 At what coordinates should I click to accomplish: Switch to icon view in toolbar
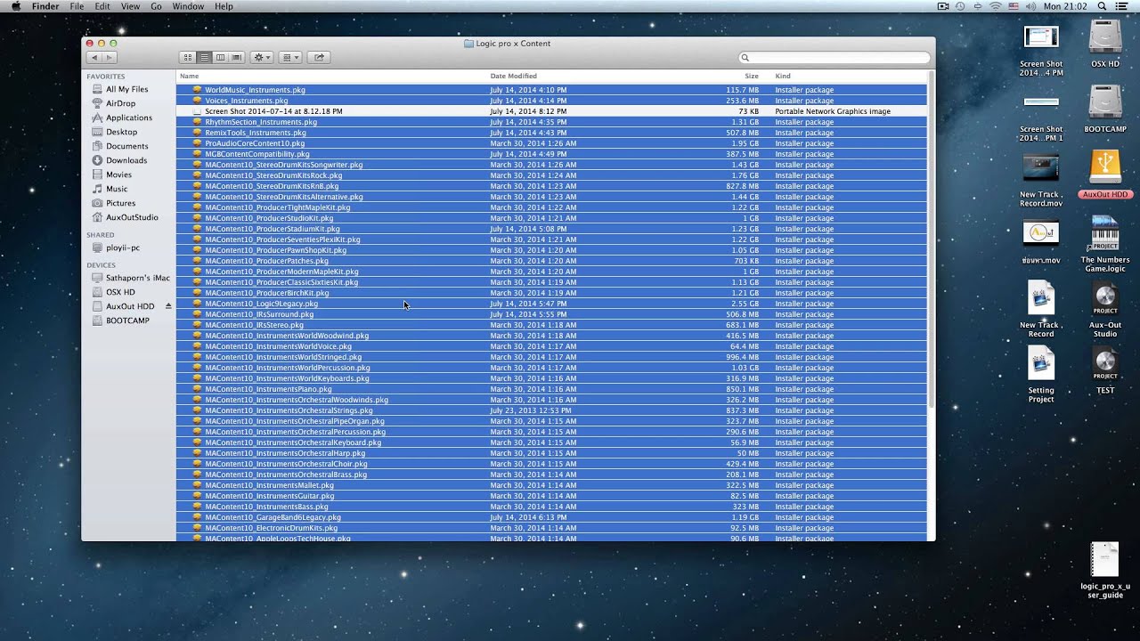click(x=188, y=57)
